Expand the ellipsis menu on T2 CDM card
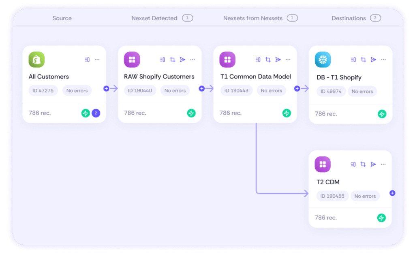 coord(383,164)
